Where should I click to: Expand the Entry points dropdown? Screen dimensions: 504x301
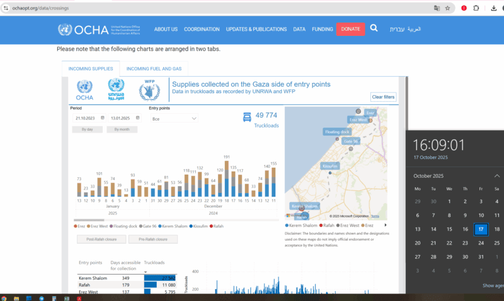[173, 118]
